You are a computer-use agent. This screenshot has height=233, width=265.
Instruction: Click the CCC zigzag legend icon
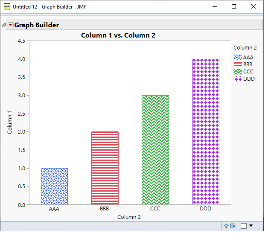[238, 72]
